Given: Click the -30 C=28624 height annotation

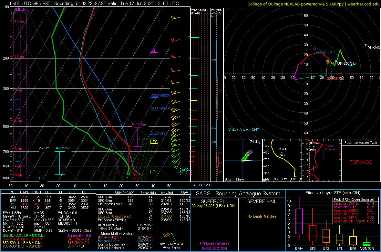Looking at the screenshot, I should tap(160, 96).
